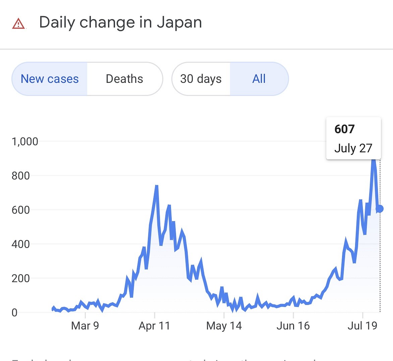Click the April peak on the chart line
Image resolution: width=393 pixels, height=361 pixels.
point(157,186)
